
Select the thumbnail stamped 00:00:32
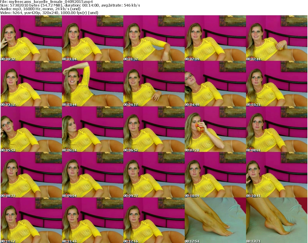[x=31, y=38]
